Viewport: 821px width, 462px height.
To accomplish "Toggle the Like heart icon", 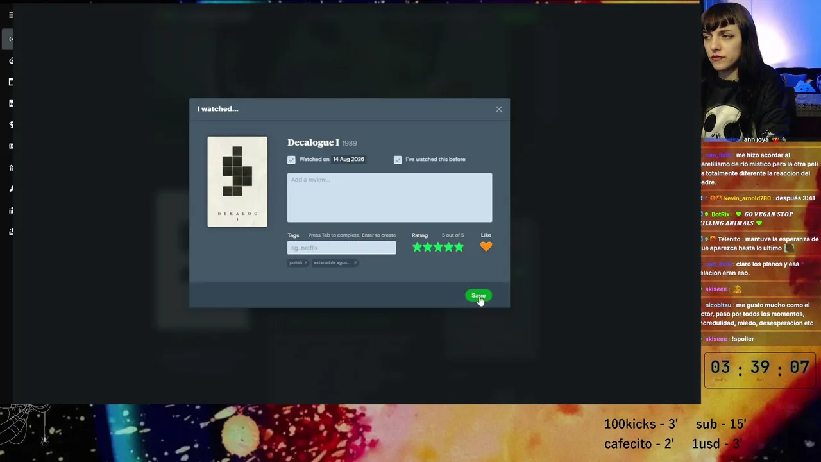I will pos(486,246).
